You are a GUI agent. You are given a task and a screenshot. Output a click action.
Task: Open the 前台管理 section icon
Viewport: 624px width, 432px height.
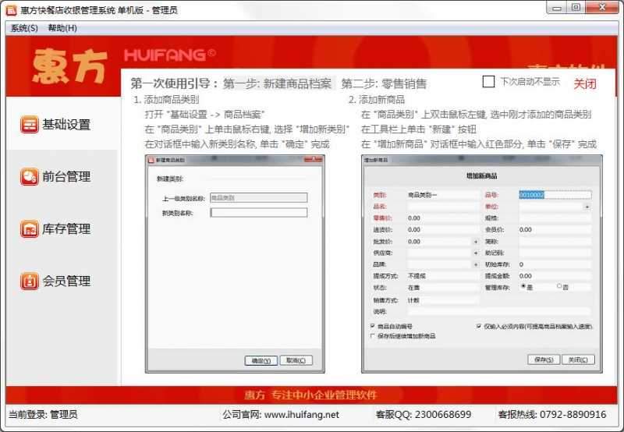tap(29, 176)
